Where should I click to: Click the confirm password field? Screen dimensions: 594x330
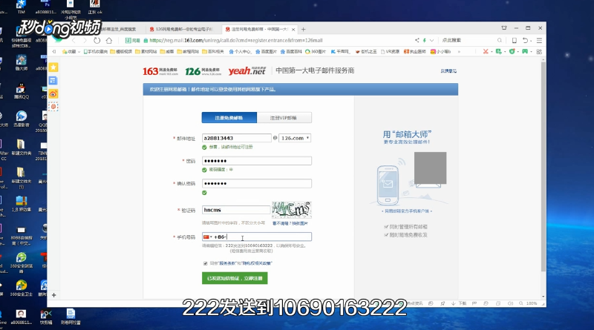tap(256, 184)
